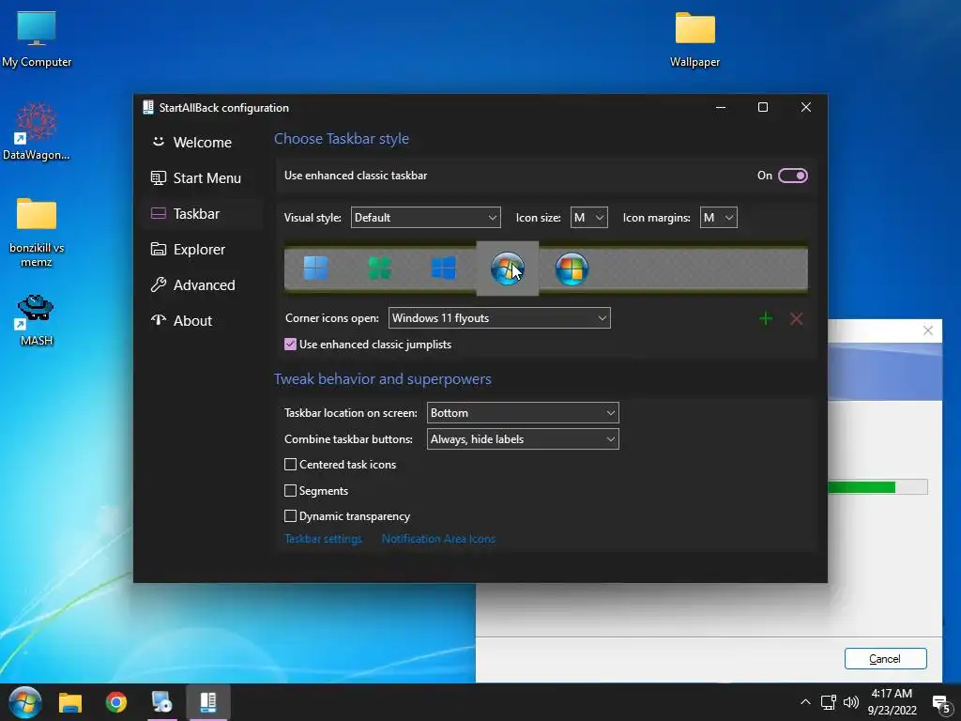Open the notification center icon
Image resolution: width=961 pixels, height=721 pixels.
coord(941,703)
